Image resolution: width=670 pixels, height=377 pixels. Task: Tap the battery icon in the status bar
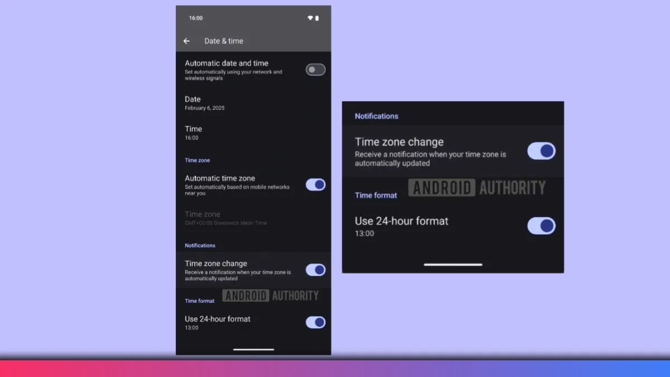317,18
